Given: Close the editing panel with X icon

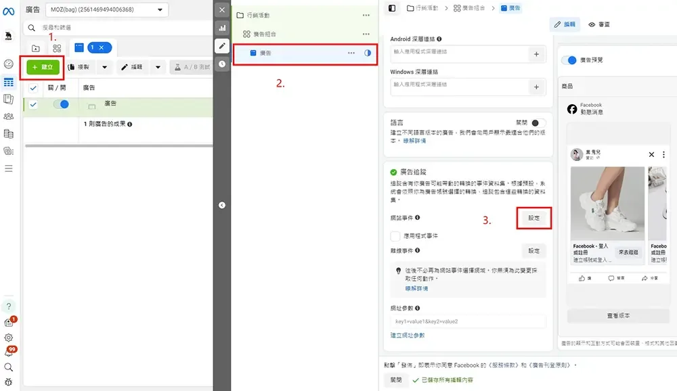Looking at the screenshot, I should click(222, 10).
